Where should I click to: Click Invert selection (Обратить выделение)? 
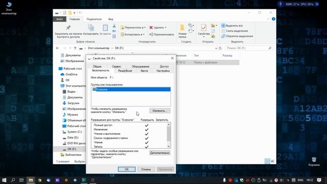[237, 36]
